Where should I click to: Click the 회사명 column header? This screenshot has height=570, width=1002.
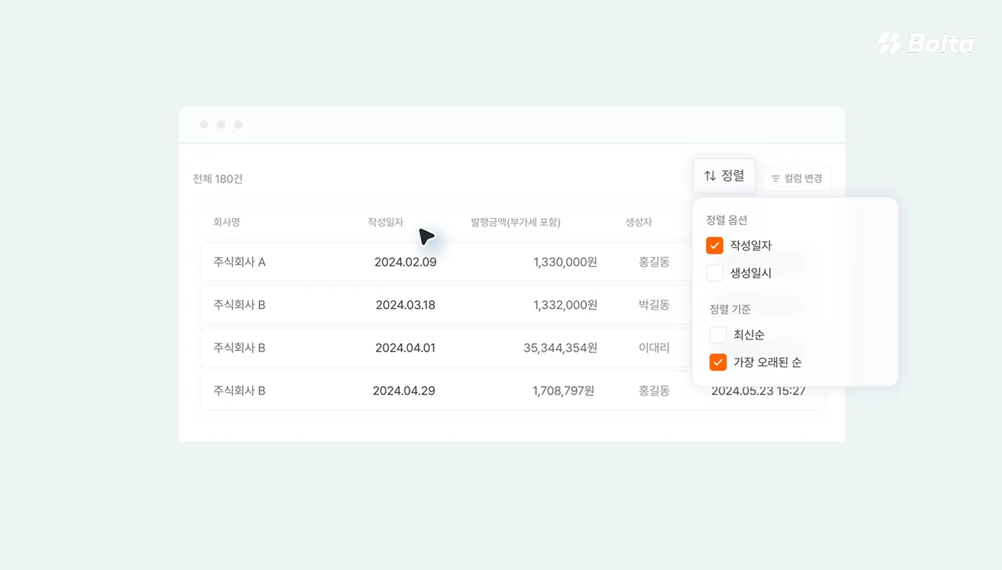[226, 222]
